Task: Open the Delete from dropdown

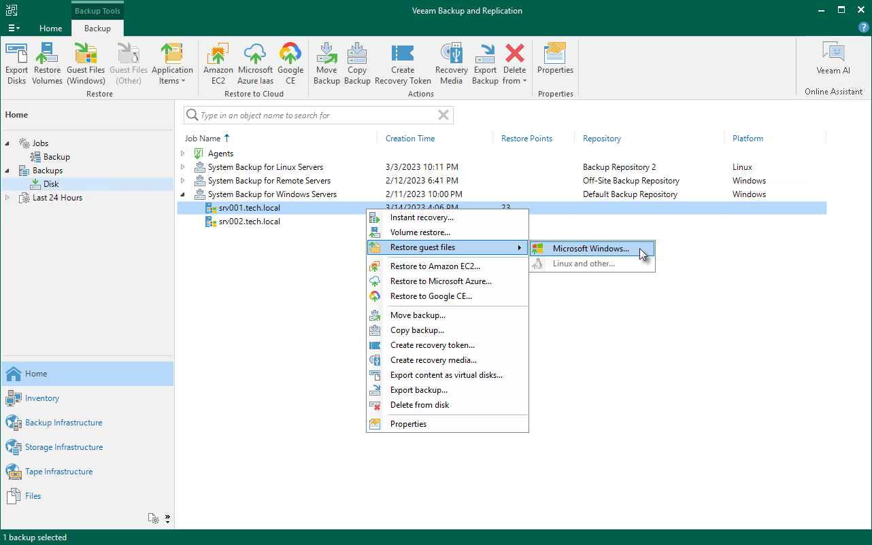Action: click(515, 64)
